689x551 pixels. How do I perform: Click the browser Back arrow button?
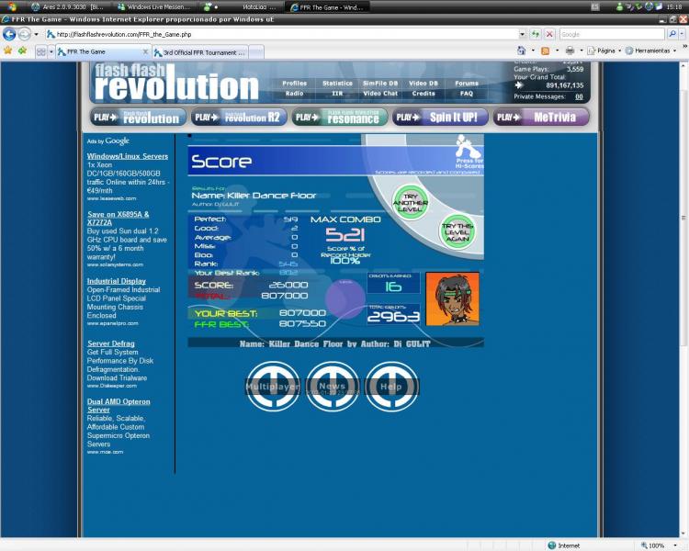pyautogui.click(x=10, y=34)
